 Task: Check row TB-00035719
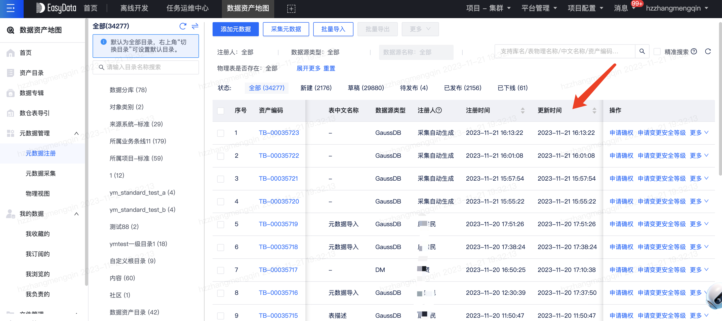point(221,224)
